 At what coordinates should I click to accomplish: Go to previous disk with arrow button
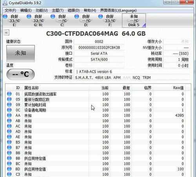[6, 33]
